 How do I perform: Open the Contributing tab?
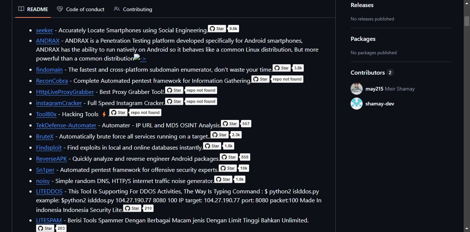[x=133, y=9]
